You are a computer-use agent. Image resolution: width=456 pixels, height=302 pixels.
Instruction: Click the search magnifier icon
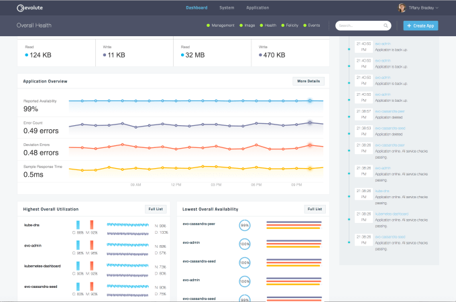point(387,26)
